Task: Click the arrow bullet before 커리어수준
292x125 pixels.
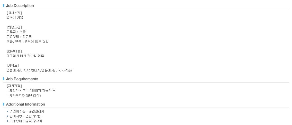Action: [x=8, y=111]
